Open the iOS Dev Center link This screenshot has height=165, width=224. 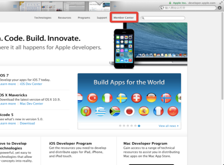coord(31,84)
